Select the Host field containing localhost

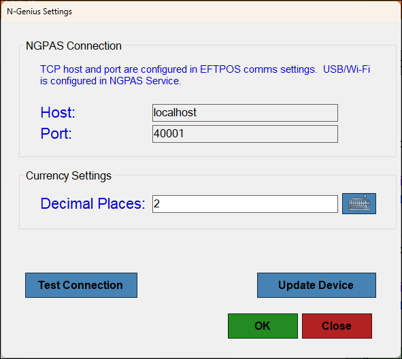(245, 113)
